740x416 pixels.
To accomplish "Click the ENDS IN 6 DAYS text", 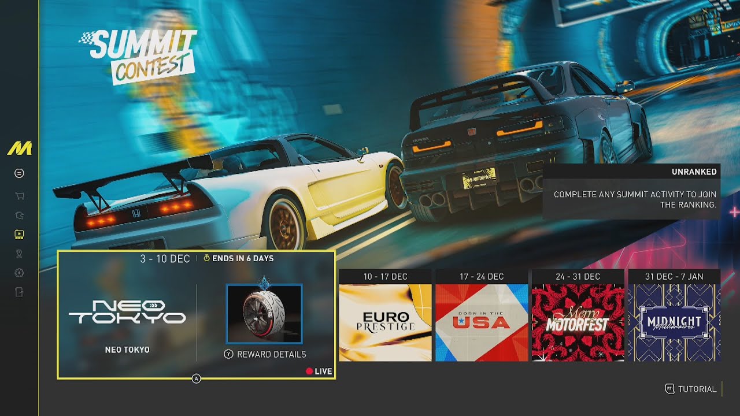I will click(x=243, y=258).
